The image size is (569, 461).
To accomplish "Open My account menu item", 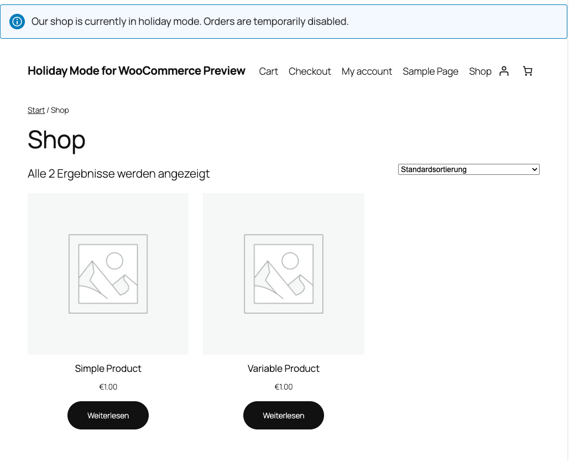I will tap(367, 71).
